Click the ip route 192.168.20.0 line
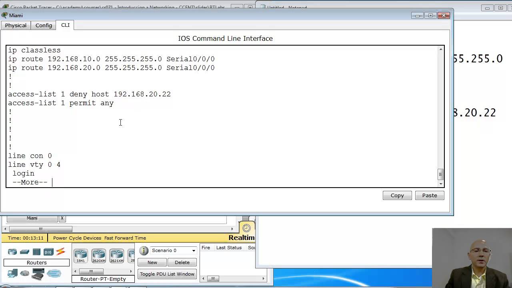 click(111, 68)
